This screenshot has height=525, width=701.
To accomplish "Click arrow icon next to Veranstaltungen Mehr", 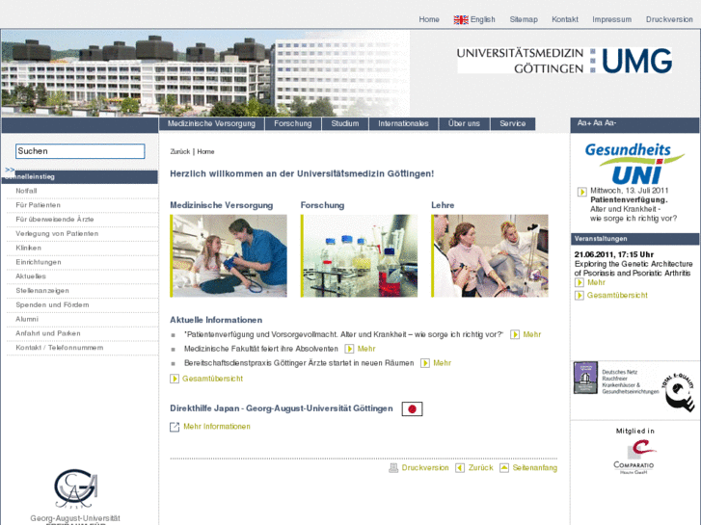I will (579, 282).
